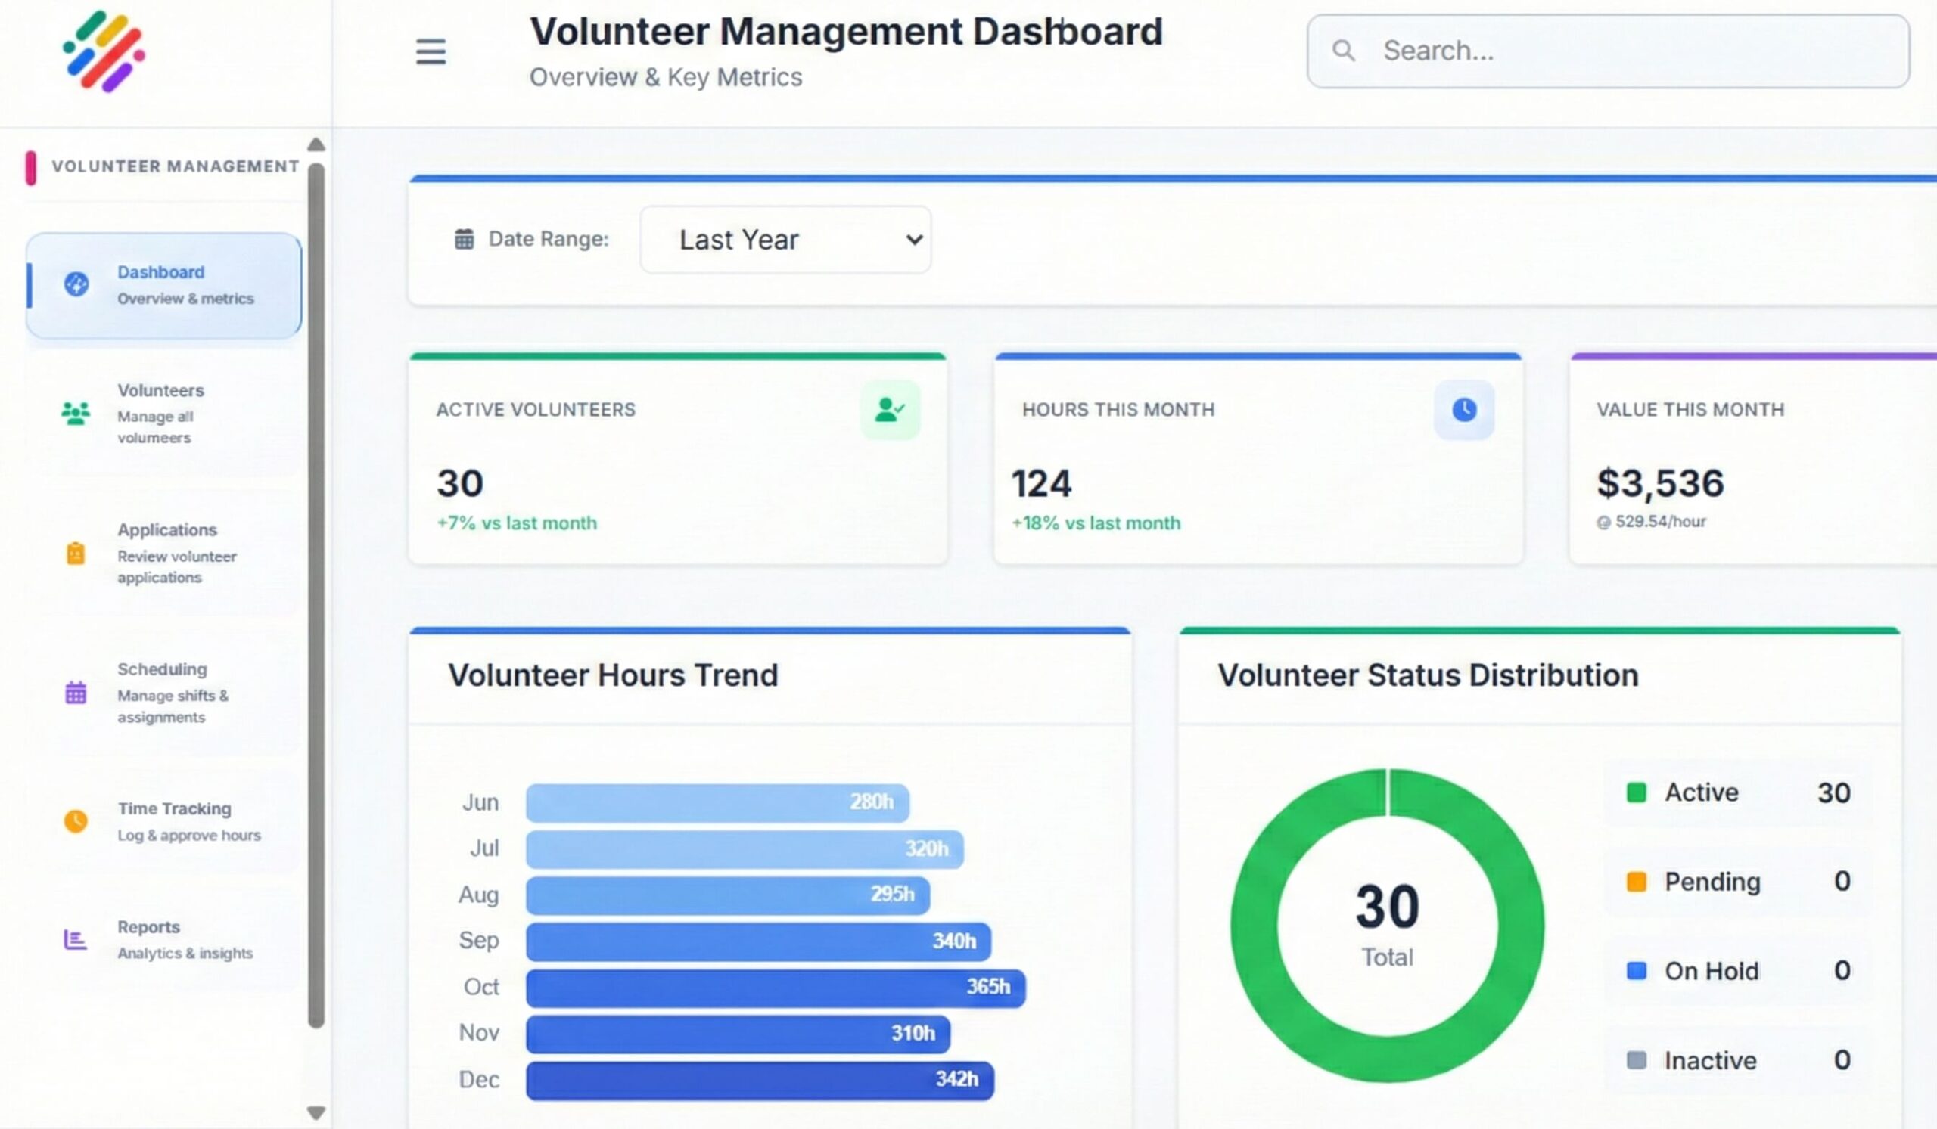
Task: Toggle the hamburger navigation menu
Action: pos(431,51)
